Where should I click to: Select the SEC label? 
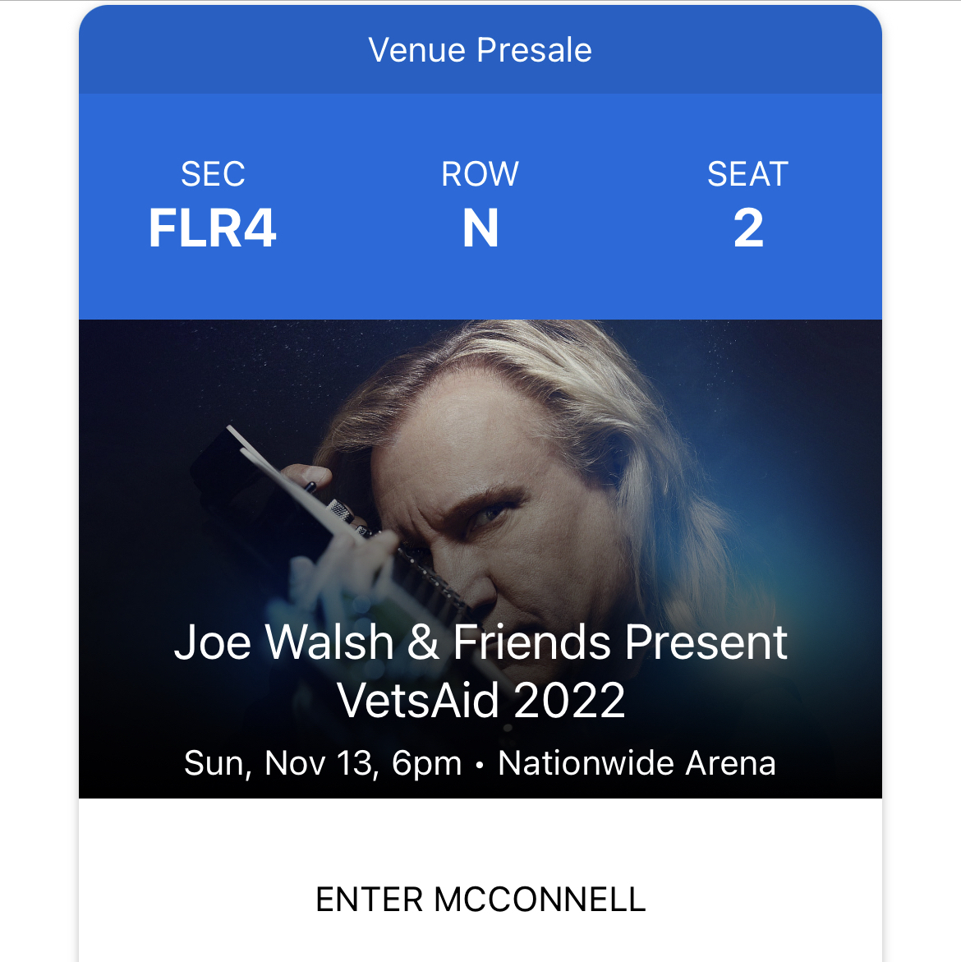(x=213, y=174)
